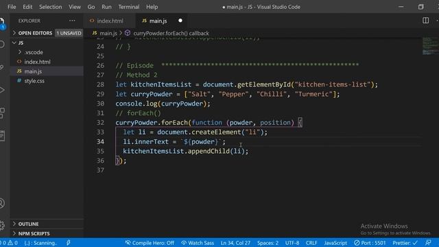Open the View menu

[75, 7]
